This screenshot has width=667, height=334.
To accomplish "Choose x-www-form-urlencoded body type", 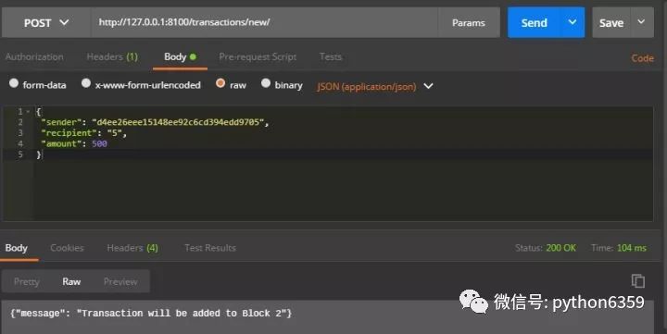I will (x=86, y=83).
